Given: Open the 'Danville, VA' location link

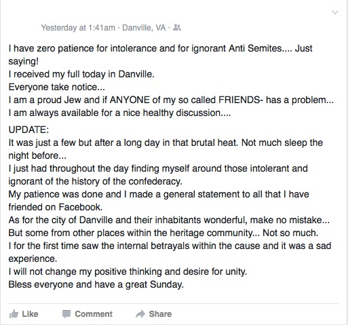Looking at the screenshot, I should pos(144,28).
